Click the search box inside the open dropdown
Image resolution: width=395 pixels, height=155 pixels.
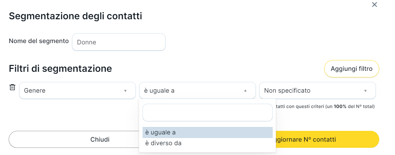pyautogui.click(x=207, y=113)
